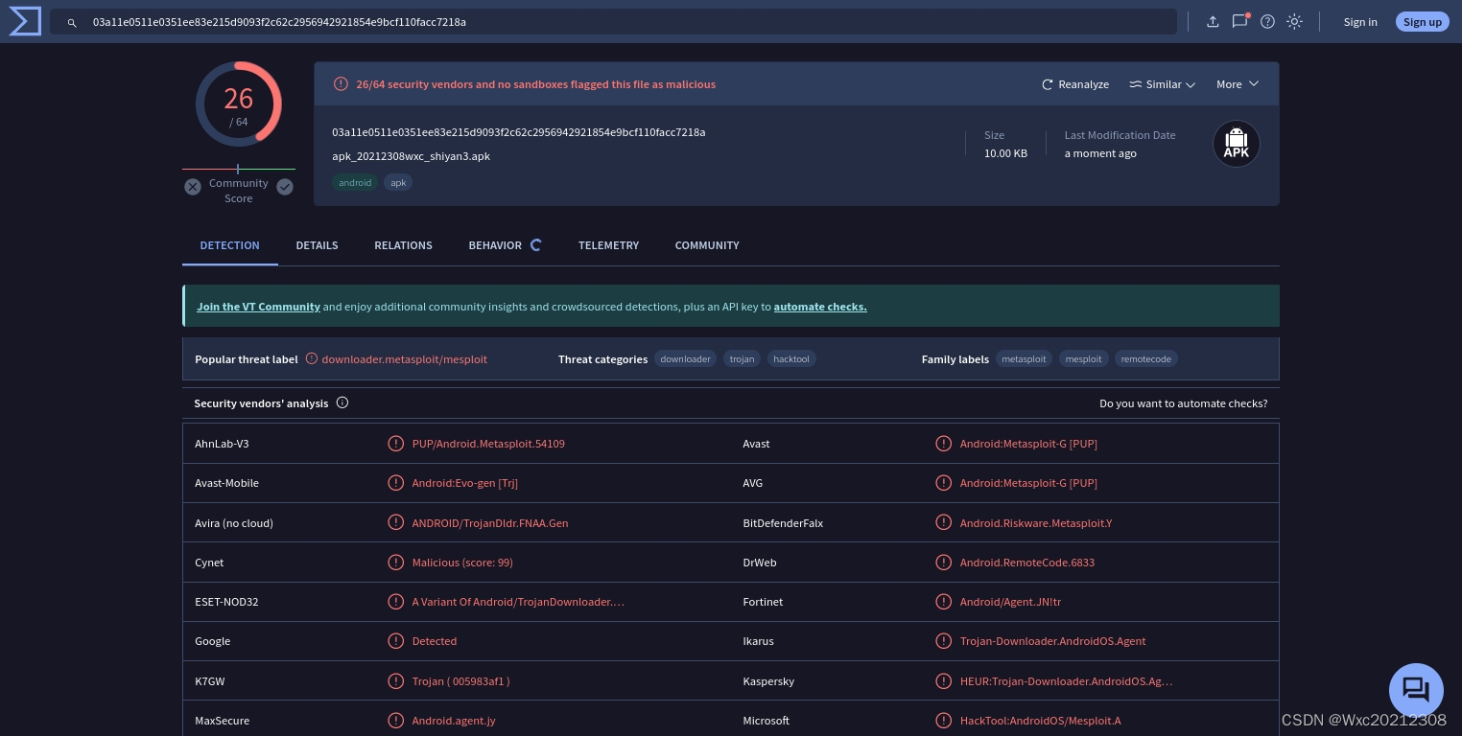Viewport: 1462px width, 736px height.
Task: Click alert icon in Google row
Action: coord(395,641)
